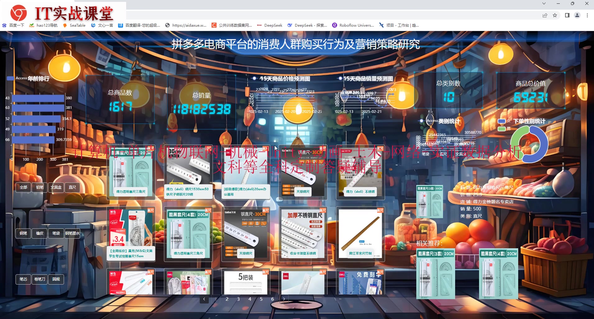The width and height of the screenshot is (594, 319).
Task: Open the 收谷卡璞登不锈钢 product card
Action: (303, 234)
